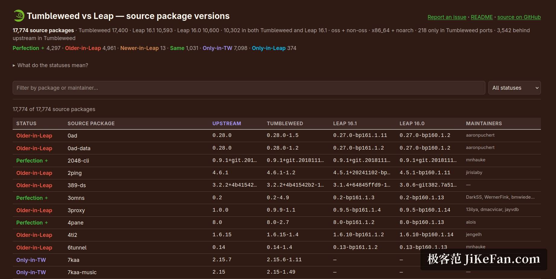
Task: Click the maintainers list of 3proxy
Action: coord(492,209)
